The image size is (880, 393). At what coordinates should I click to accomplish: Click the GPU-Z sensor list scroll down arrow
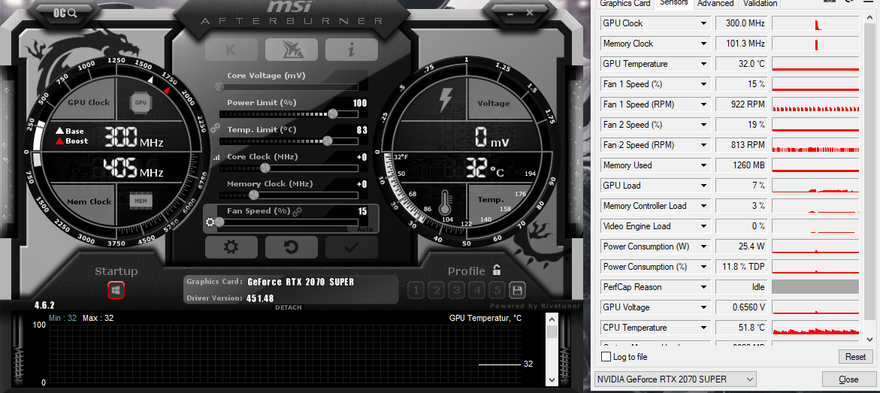pyautogui.click(x=869, y=339)
